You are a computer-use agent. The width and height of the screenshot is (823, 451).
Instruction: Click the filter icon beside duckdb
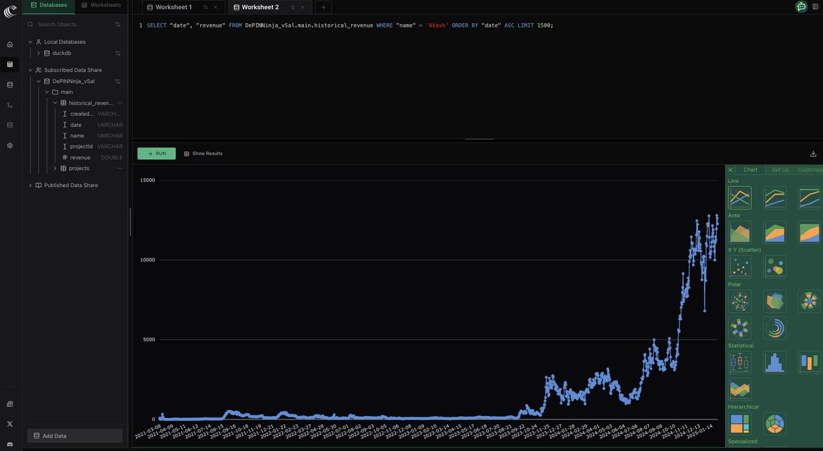click(x=117, y=53)
